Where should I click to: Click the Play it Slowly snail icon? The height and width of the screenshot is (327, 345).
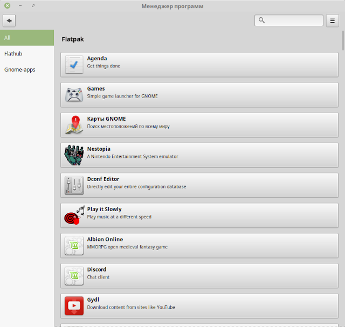point(74,215)
